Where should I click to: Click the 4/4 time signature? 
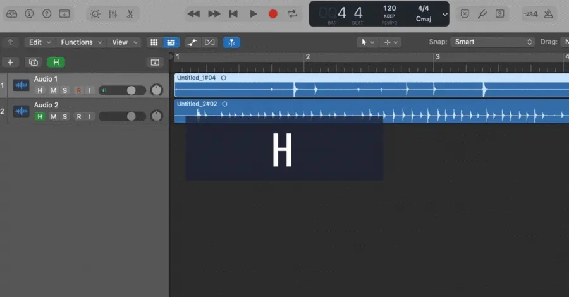[x=423, y=8]
